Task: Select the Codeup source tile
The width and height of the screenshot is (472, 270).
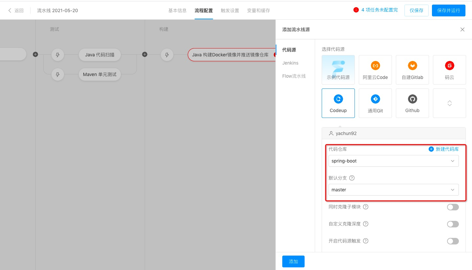Action: [x=338, y=103]
